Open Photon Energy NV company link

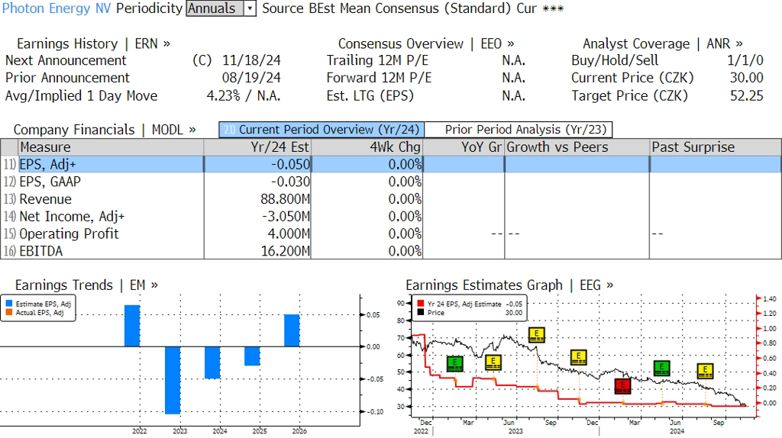(57, 8)
